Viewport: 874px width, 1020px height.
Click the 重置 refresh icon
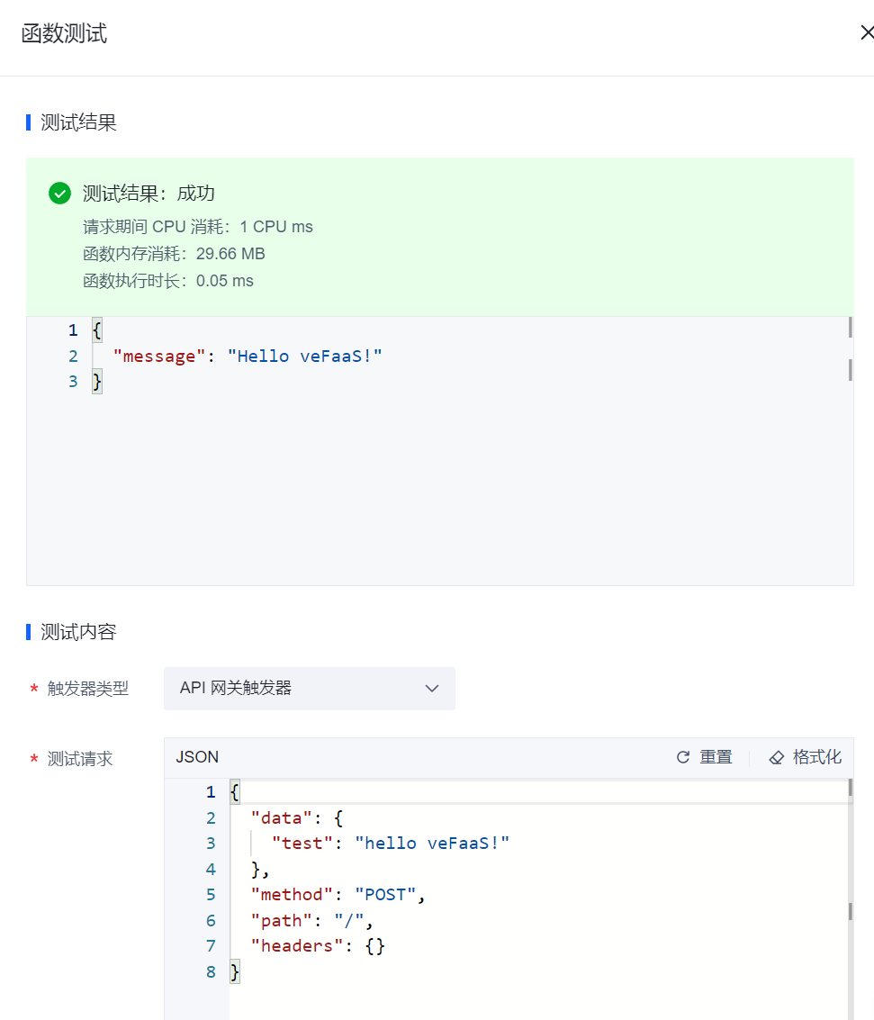tap(683, 758)
